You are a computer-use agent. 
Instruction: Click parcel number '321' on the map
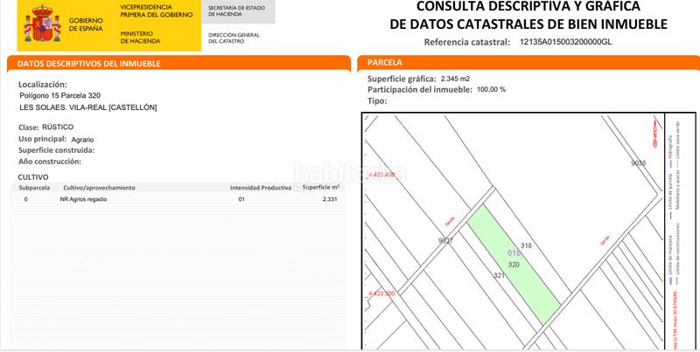(499, 275)
